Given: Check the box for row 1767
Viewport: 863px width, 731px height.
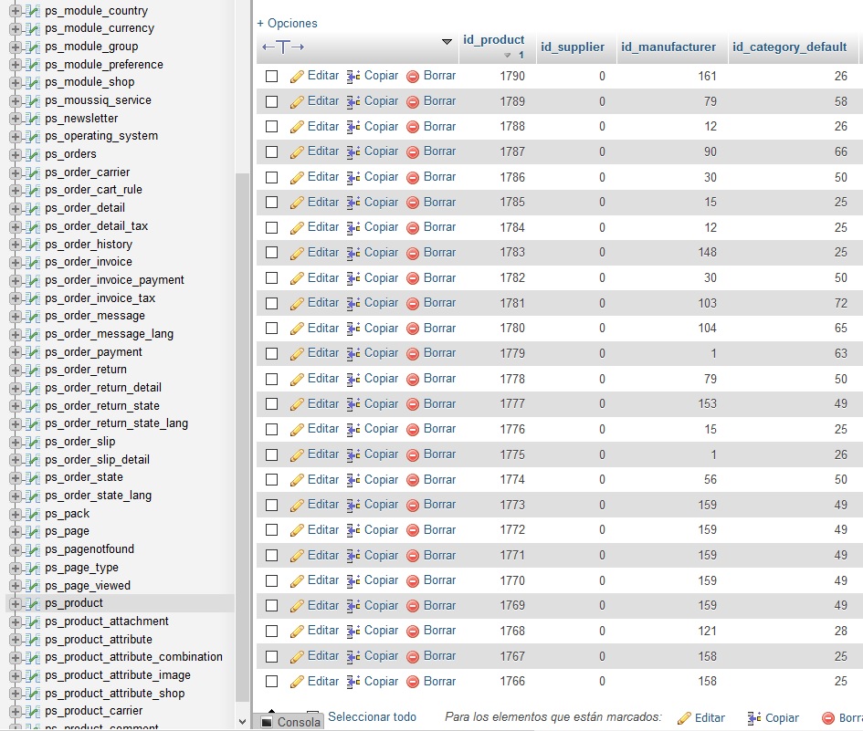Looking at the screenshot, I should (272, 656).
